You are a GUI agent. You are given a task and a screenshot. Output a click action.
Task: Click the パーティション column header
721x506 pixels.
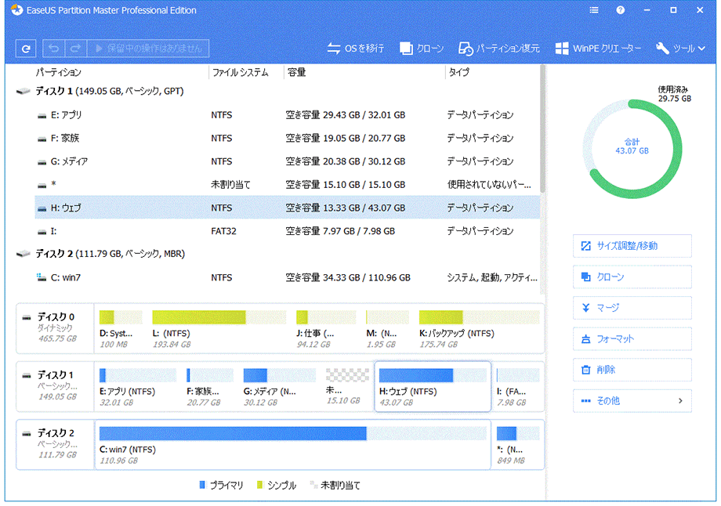click(x=59, y=72)
